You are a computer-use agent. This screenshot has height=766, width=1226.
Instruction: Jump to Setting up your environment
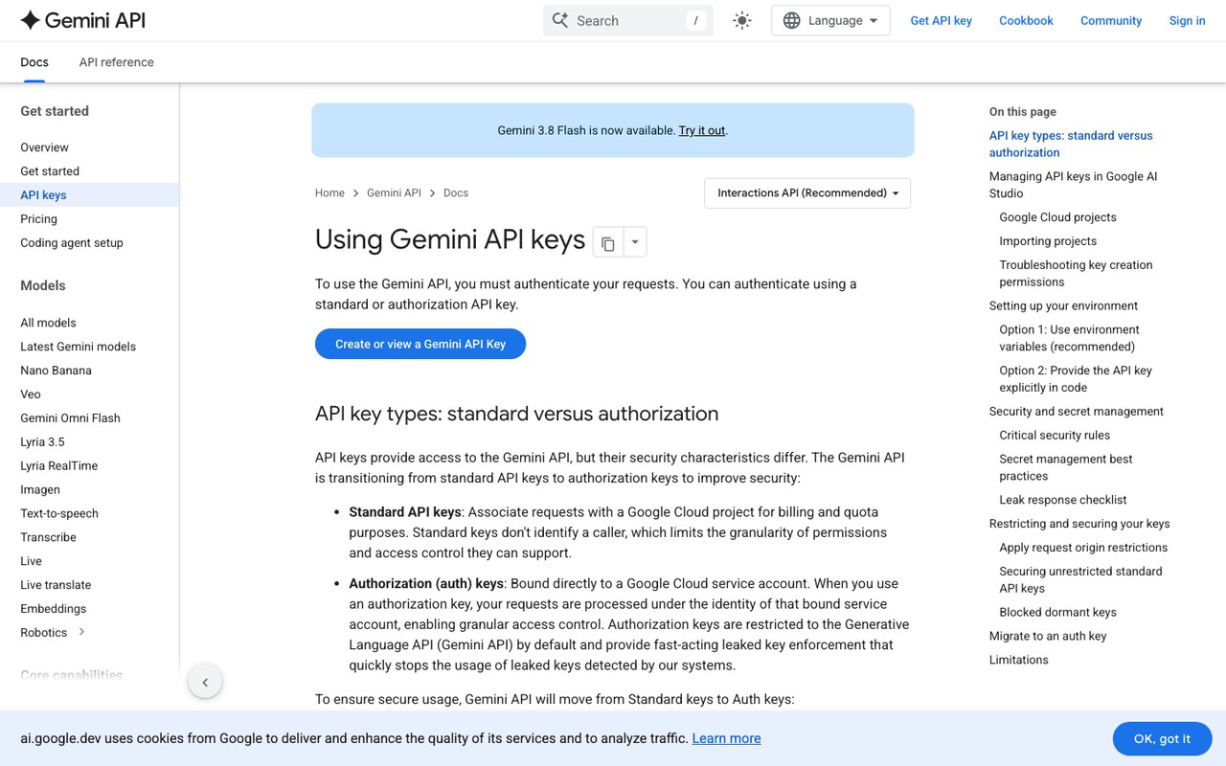click(x=1063, y=306)
